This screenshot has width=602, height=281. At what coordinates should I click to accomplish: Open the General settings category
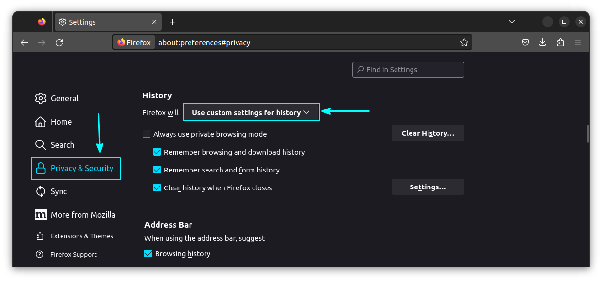(x=57, y=98)
